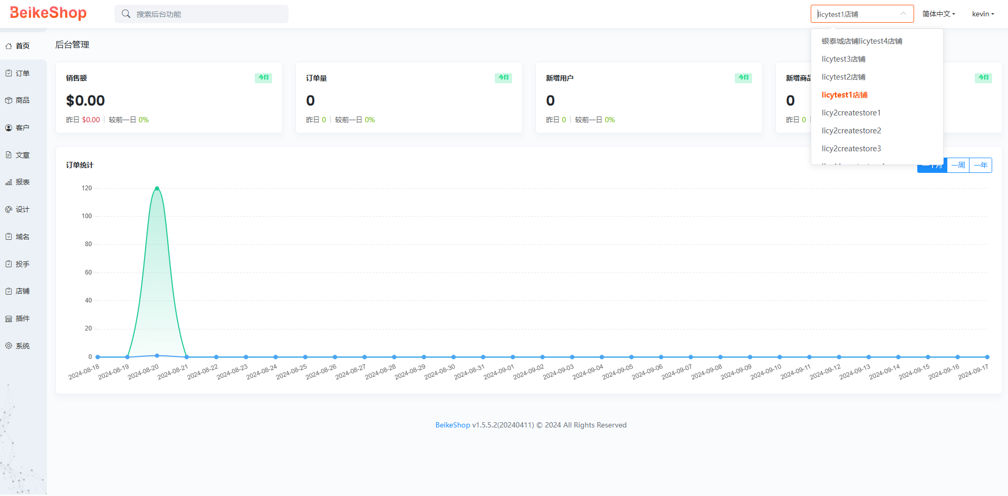This screenshot has height=496, width=1008.
Task: Switch order chart to 一年
Action: click(981, 166)
